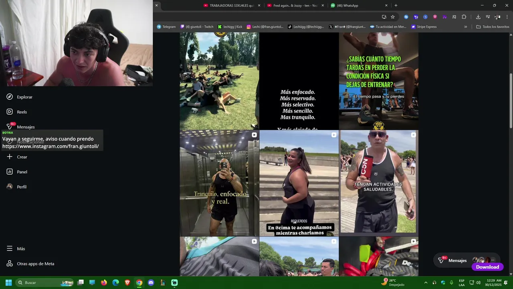Show hidden system tray icons

coord(426,283)
